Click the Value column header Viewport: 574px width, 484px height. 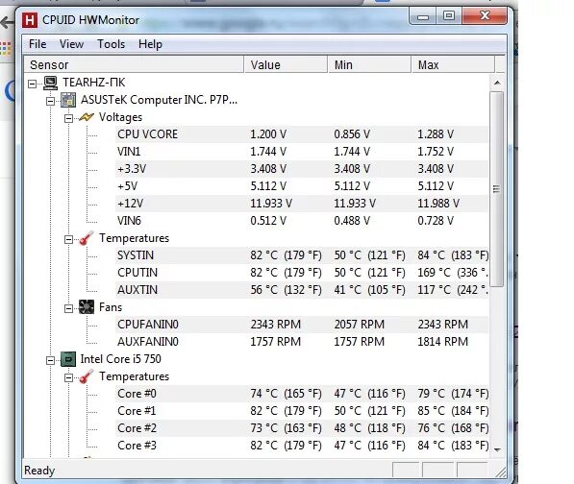pyautogui.click(x=286, y=64)
